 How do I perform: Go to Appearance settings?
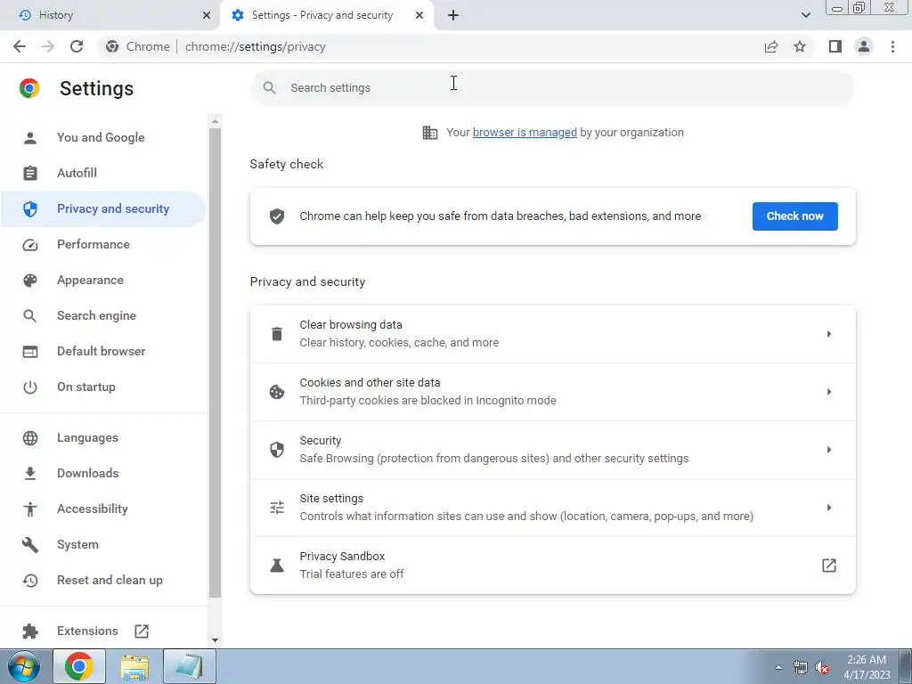(103, 281)
